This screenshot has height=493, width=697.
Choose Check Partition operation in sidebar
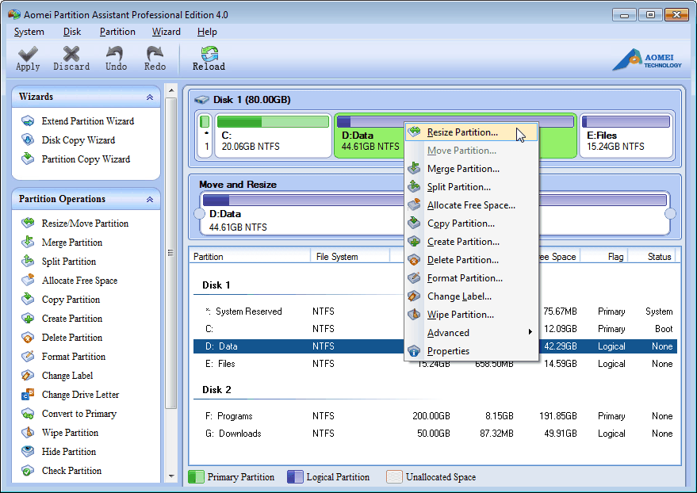[71, 471]
